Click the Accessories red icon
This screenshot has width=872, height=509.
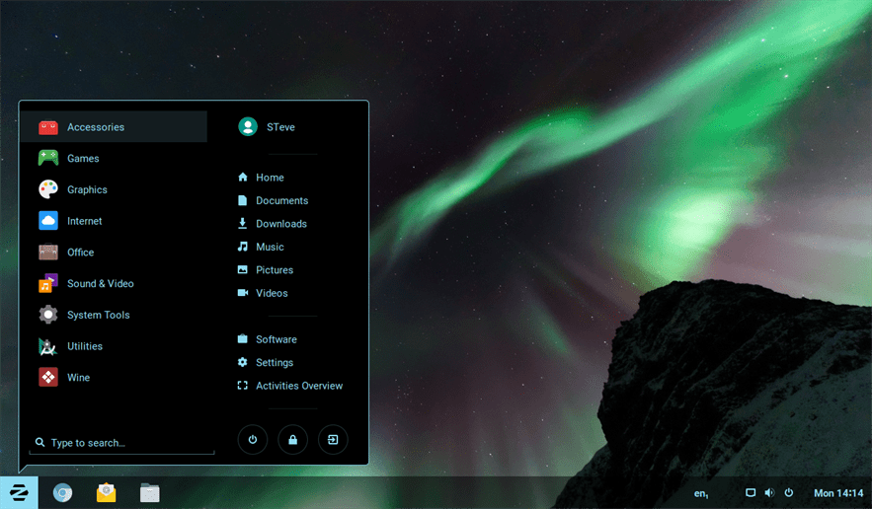tap(48, 126)
